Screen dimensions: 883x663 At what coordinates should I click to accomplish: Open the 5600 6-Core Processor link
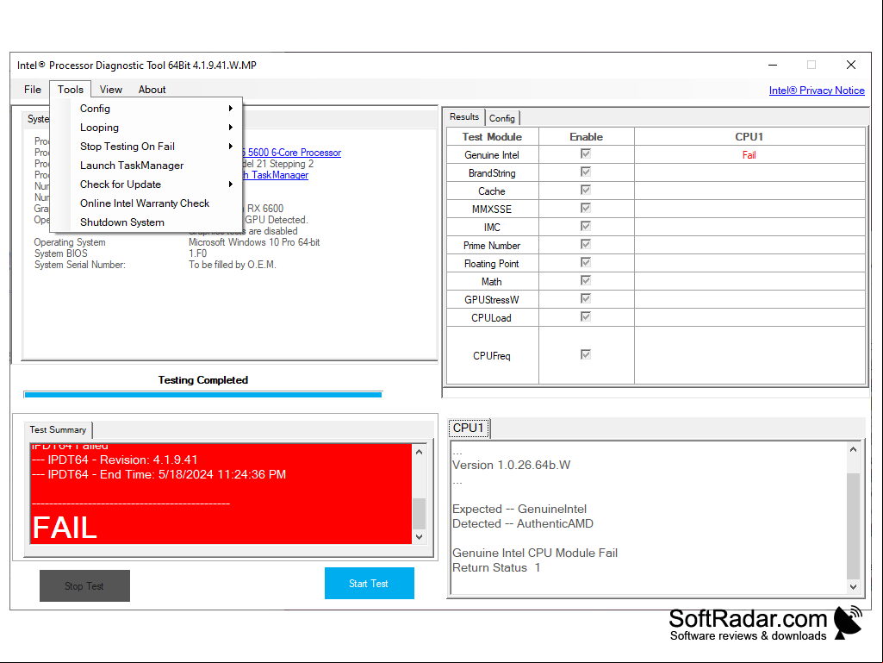292,153
